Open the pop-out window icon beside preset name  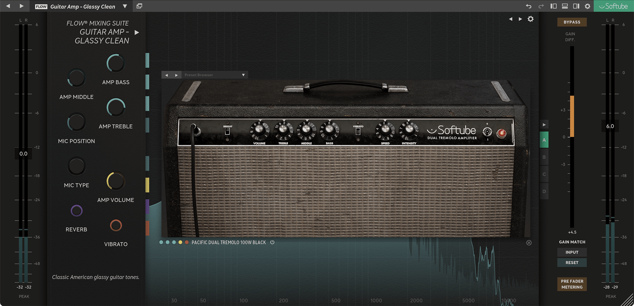139,6
